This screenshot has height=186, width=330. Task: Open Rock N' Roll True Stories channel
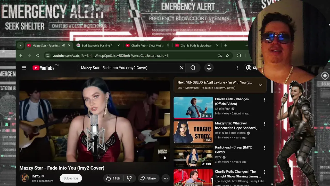[x=230, y=133]
